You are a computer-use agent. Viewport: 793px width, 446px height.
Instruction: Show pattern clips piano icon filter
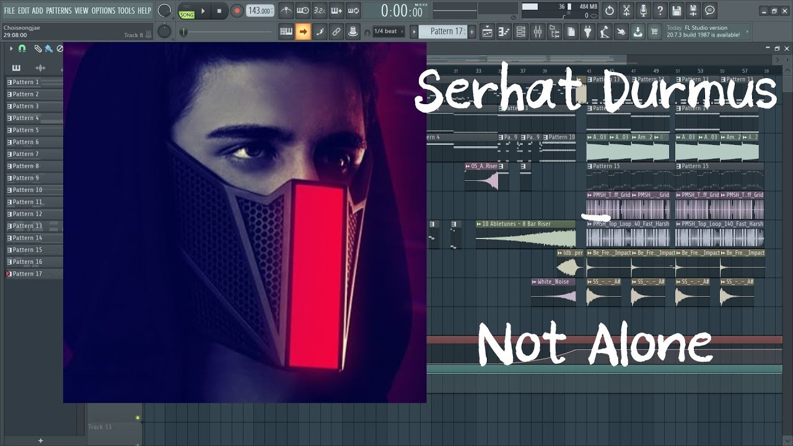16,68
